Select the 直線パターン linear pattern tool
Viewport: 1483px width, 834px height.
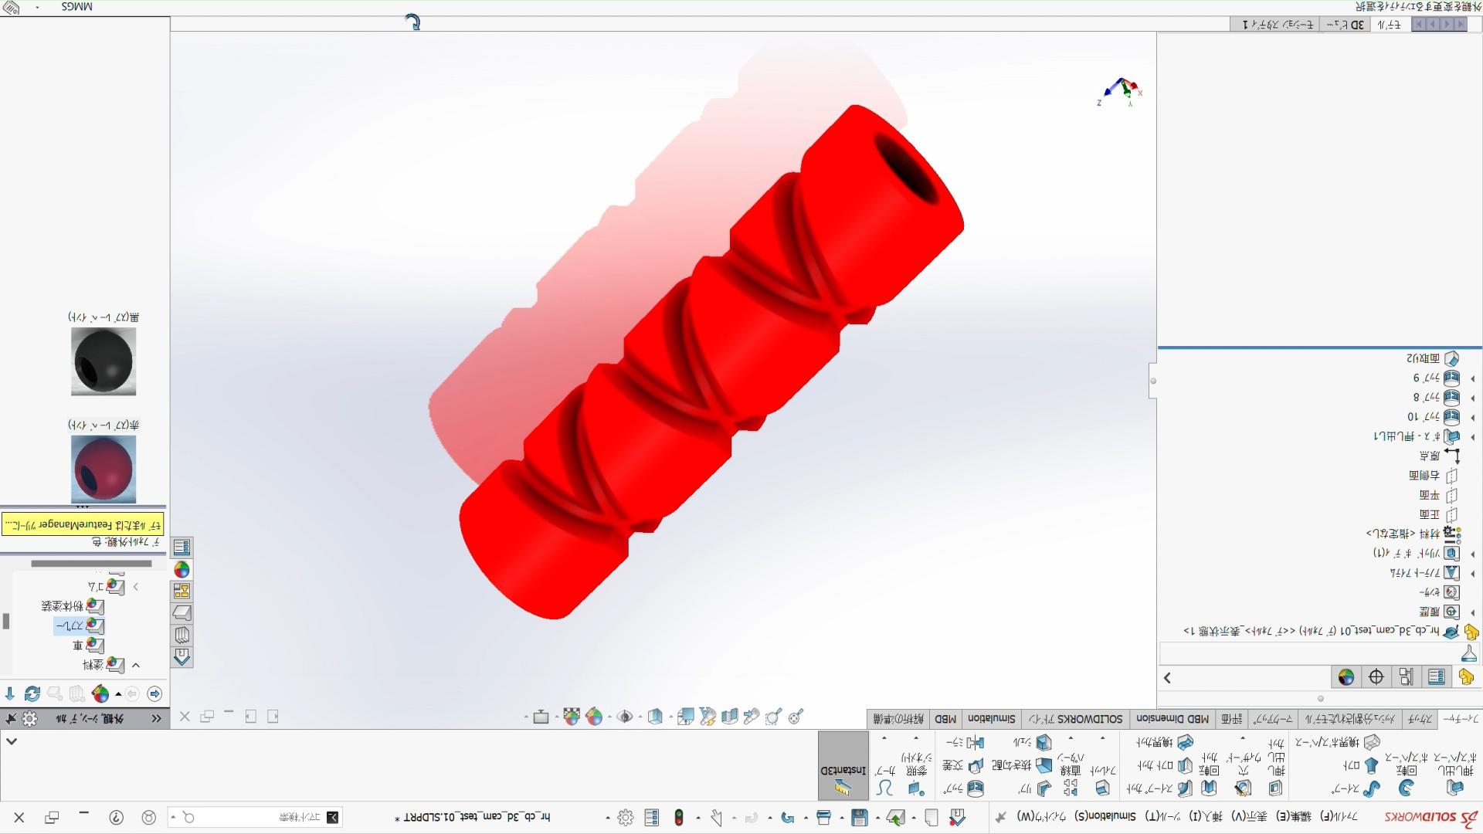(x=1070, y=775)
